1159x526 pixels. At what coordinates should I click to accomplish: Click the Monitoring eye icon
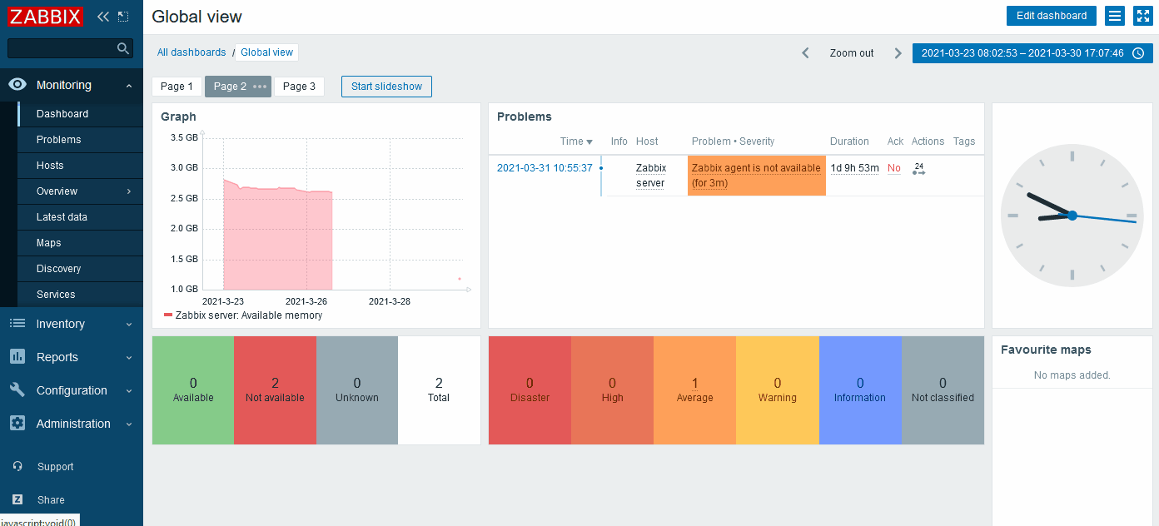click(x=17, y=85)
